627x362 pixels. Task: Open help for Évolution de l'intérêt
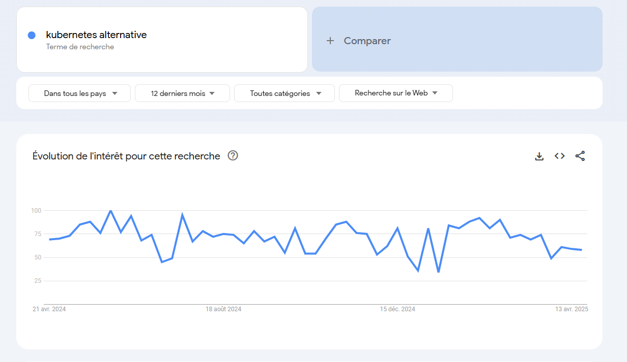tap(233, 156)
